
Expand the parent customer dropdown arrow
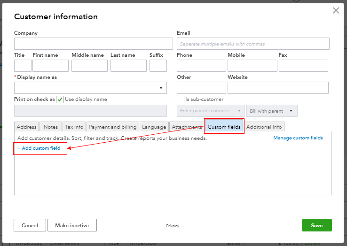click(239, 111)
